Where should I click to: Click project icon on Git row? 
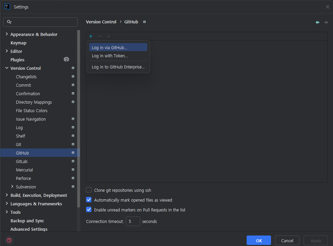coord(73,144)
